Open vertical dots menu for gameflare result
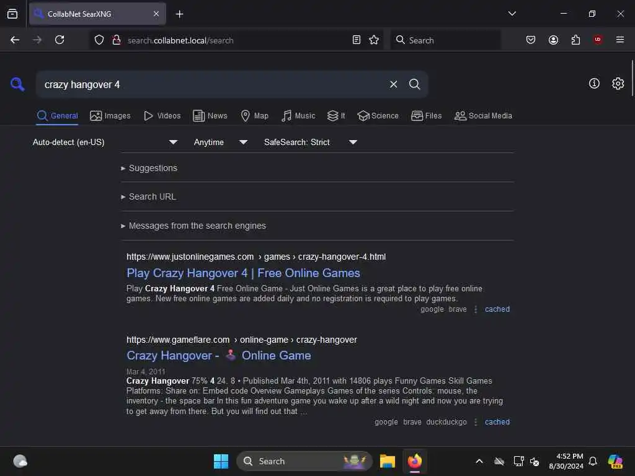The width and height of the screenshot is (635, 476). click(x=476, y=421)
